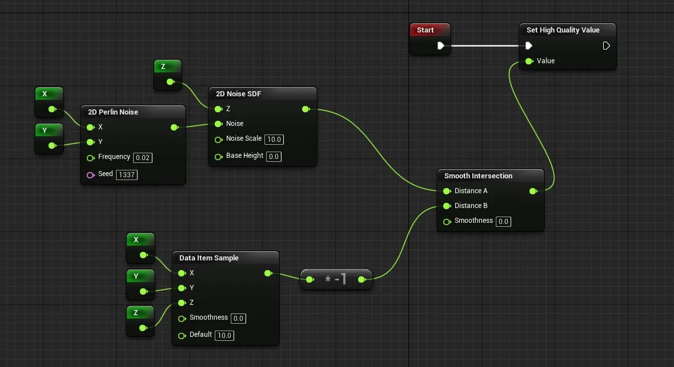Click the Value input pin
Screen dimensions: 674x367
click(529, 61)
